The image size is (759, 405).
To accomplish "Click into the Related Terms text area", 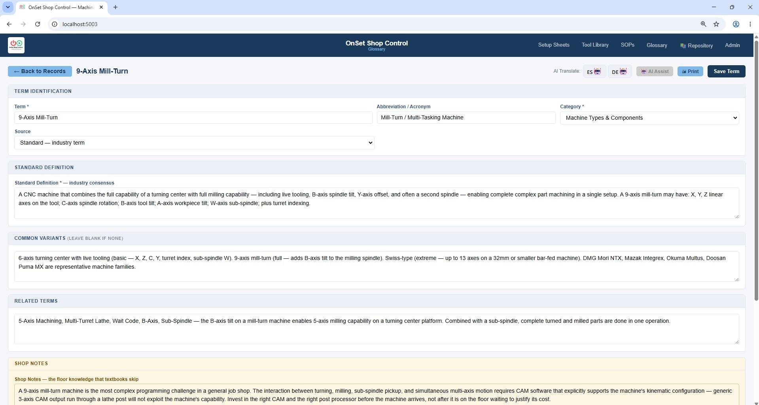I will (377, 329).
